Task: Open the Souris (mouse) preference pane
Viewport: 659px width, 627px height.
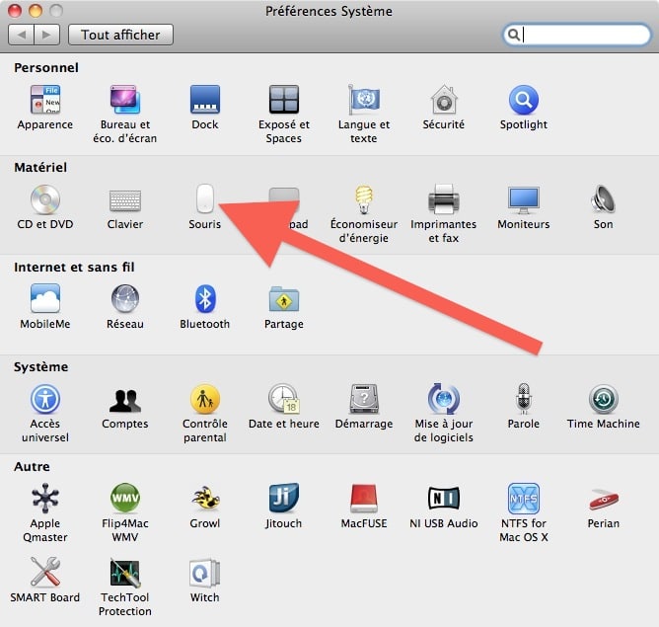Action: tap(205, 200)
